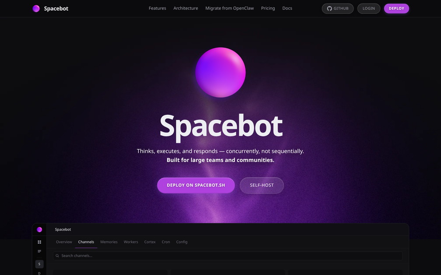The image size is (441, 275).
Task: Open the Features nav link
Action: pyautogui.click(x=157, y=8)
